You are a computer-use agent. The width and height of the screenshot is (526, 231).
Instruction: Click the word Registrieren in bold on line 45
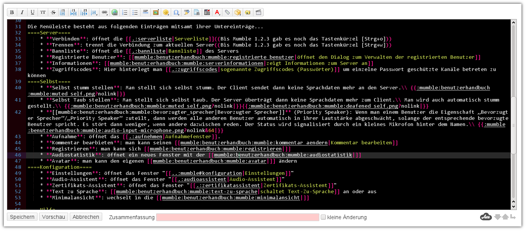70,149
